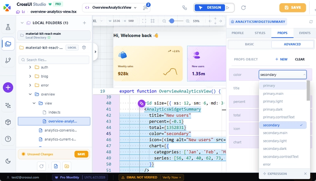Click SAVE in Unsaved Changes banner
Screen dimensions: 316x181
coord(81,154)
